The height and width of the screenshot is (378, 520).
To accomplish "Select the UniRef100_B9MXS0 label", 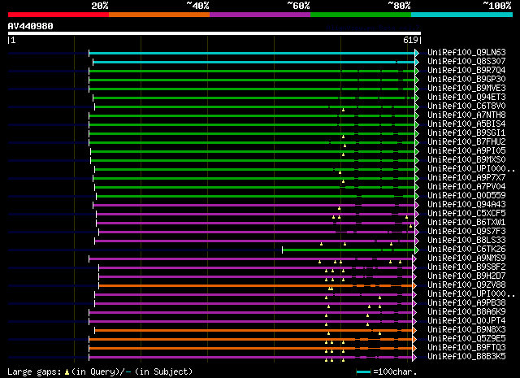I will (x=466, y=160).
